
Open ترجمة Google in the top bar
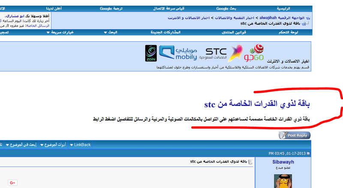coord(111,9)
